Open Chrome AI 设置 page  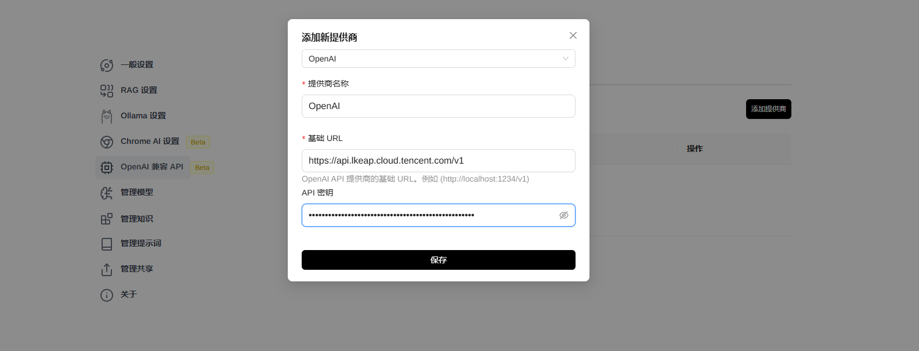[150, 141]
